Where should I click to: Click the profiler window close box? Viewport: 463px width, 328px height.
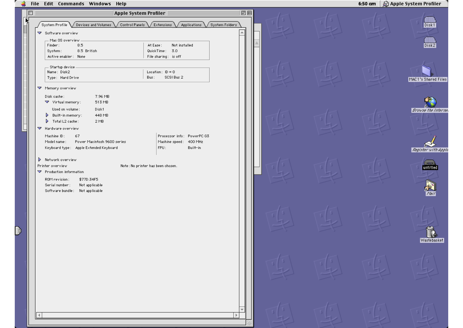coord(31,13)
